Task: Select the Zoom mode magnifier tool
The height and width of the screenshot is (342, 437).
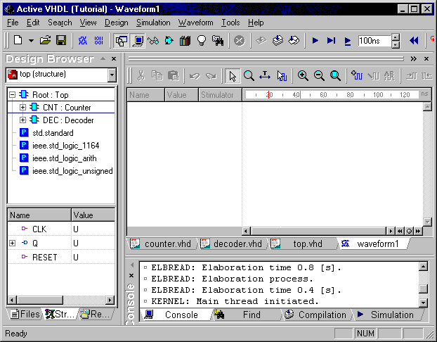Action: click(x=249, y=76)
